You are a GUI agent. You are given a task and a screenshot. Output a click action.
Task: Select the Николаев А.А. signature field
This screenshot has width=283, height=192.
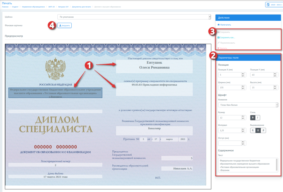(x=177, y=168)
